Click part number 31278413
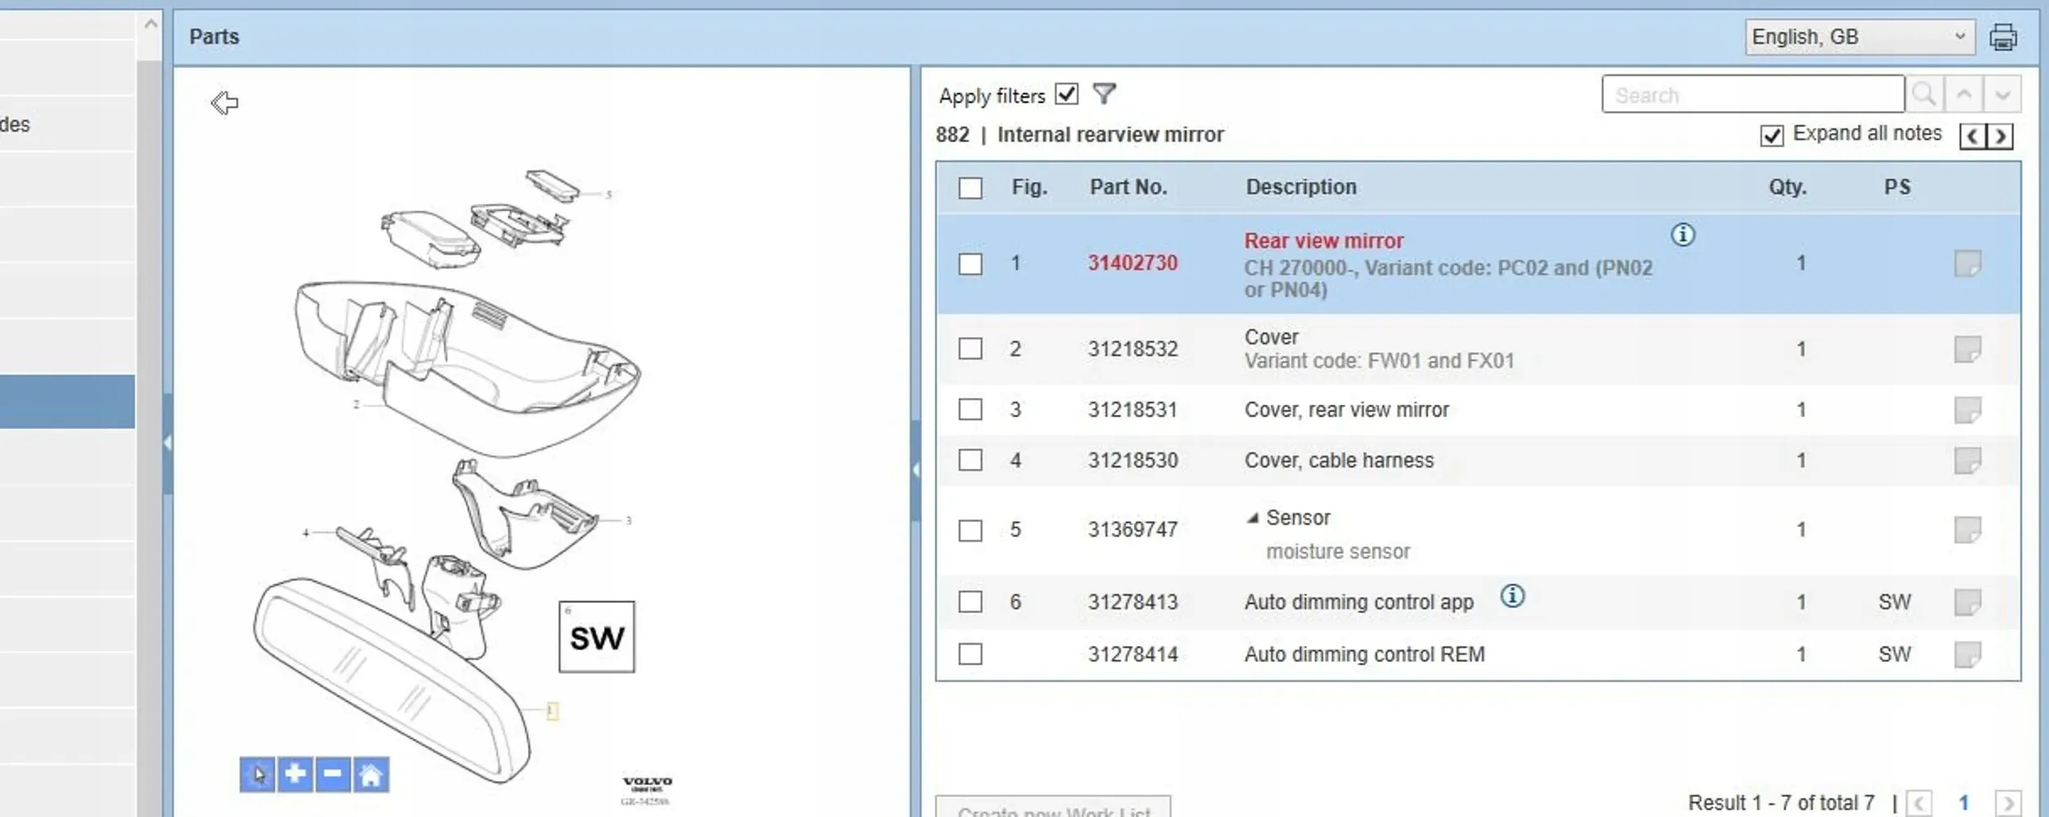Viewport: 2049px width, 817px height. click(x=1133, y=602)
